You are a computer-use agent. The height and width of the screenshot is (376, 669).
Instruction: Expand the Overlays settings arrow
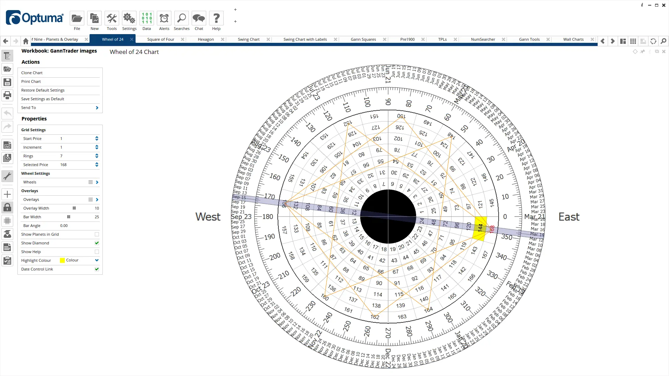[97, 199]
